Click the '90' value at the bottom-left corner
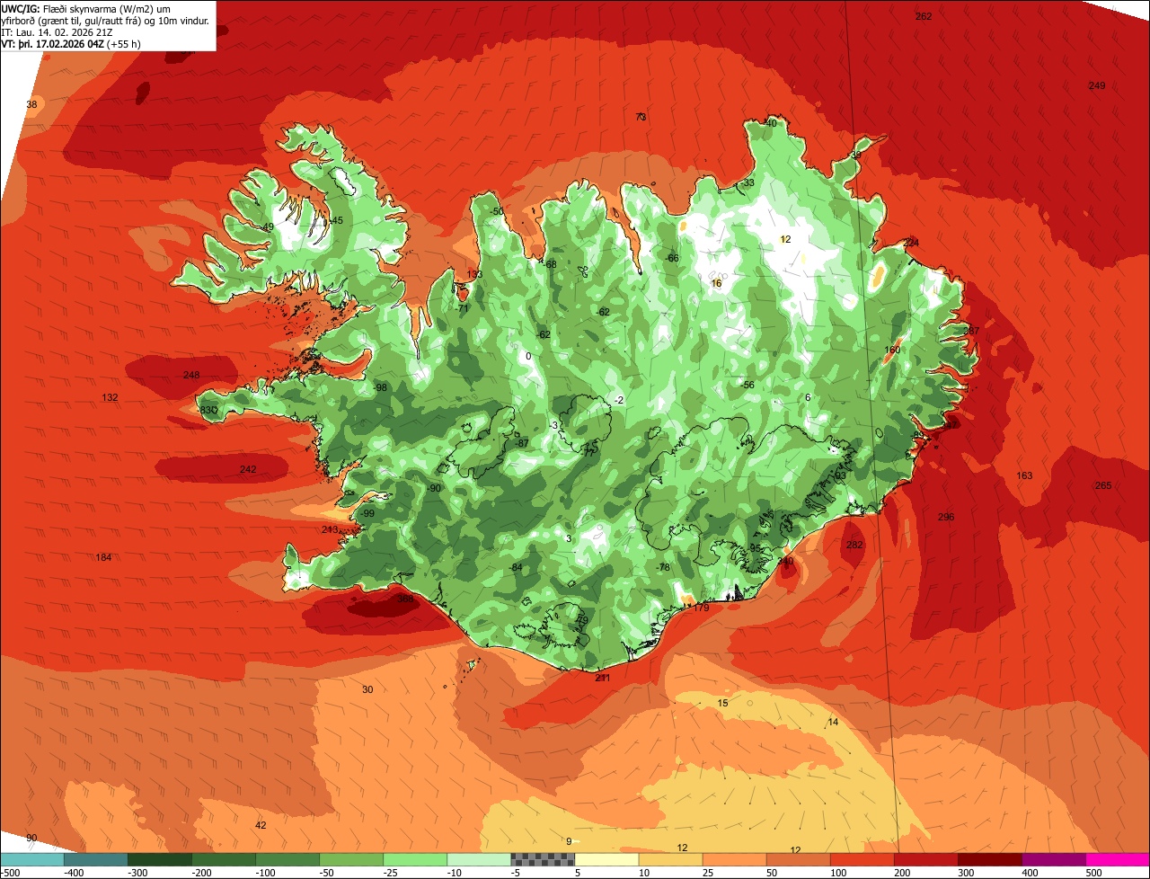The height and width of the screenshot is (879, 1150). (x=31, y=838)
